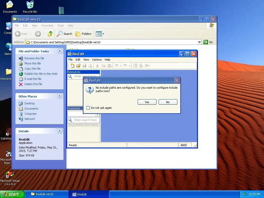The image size is (264, 198).
Task: Open the Explorer Tools menu
Action: 60,26
